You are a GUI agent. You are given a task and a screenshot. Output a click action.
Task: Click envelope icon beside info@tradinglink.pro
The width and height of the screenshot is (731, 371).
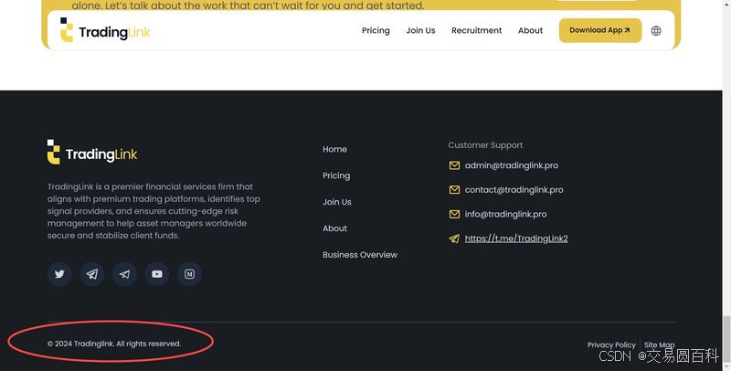(x=454, y=214)
